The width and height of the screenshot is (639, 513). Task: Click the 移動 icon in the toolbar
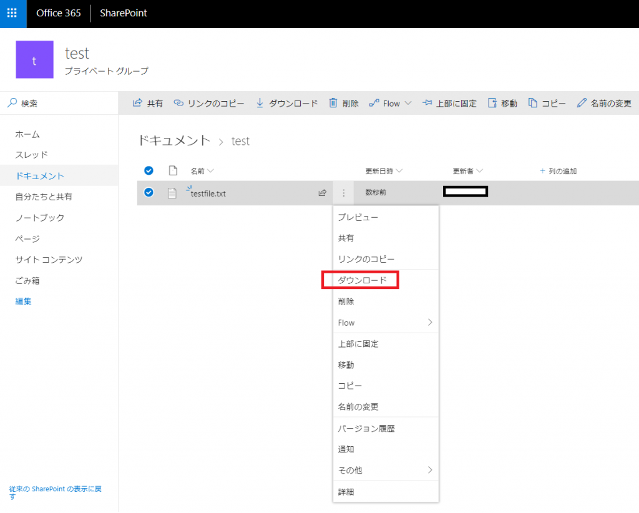pos(492,103)
